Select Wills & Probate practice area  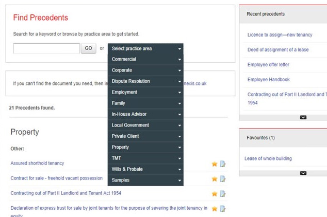(146, 169)
